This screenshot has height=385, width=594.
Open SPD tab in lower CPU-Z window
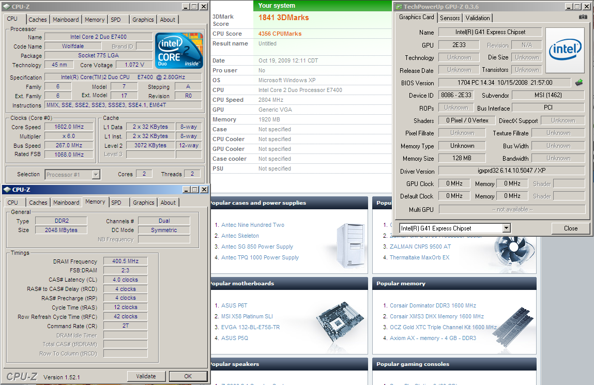tap(116, 203)
